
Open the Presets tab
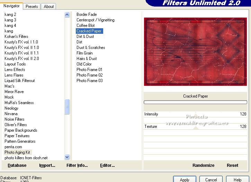coord(32,7)
